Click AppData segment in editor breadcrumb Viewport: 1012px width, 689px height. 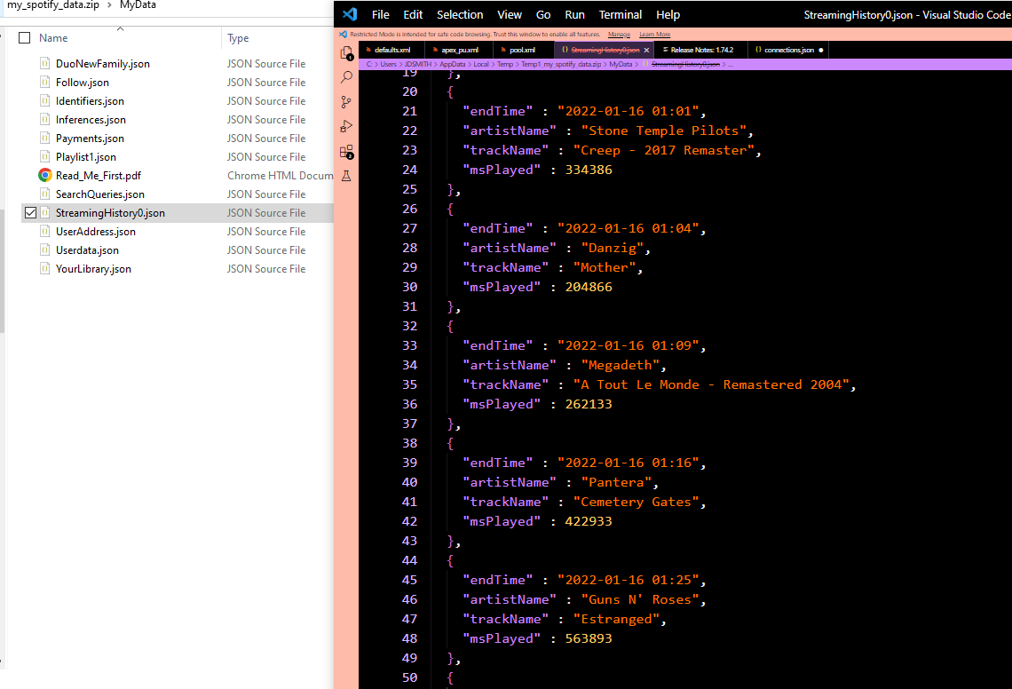click(x=453, y=64)
